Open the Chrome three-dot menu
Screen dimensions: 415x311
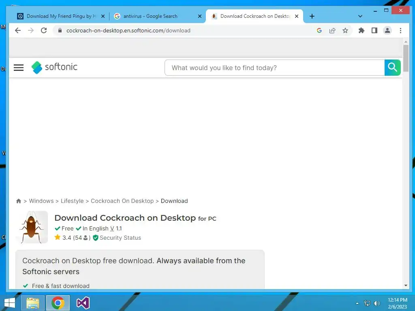click(x=400, y=30)
